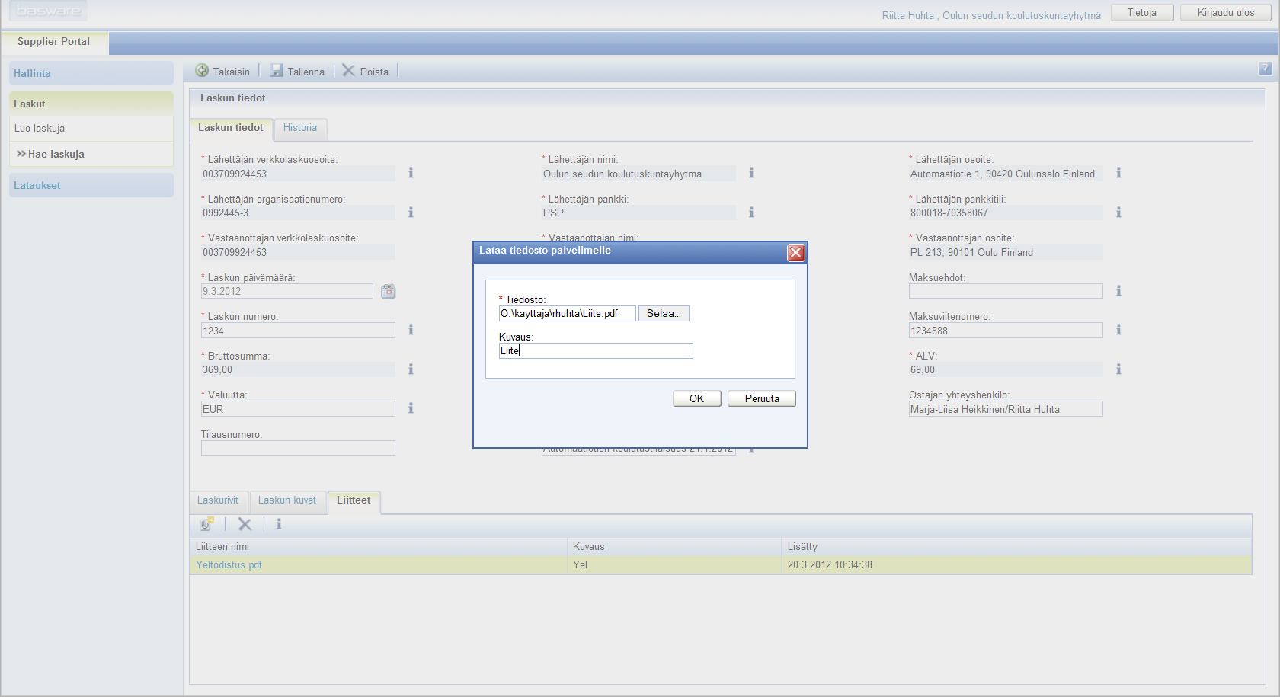Confirm upload with OK button

pyautogui.click(x=697, y=398)
